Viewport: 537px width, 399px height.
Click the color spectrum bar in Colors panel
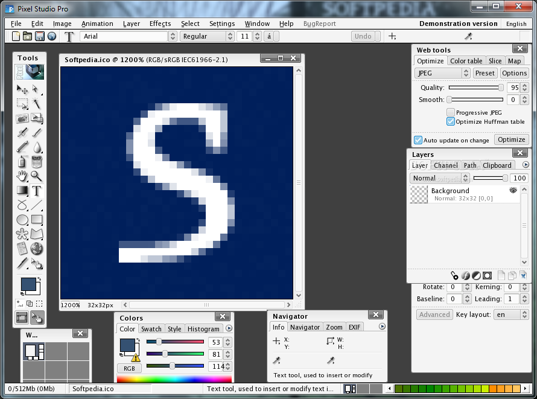(174, 379)
